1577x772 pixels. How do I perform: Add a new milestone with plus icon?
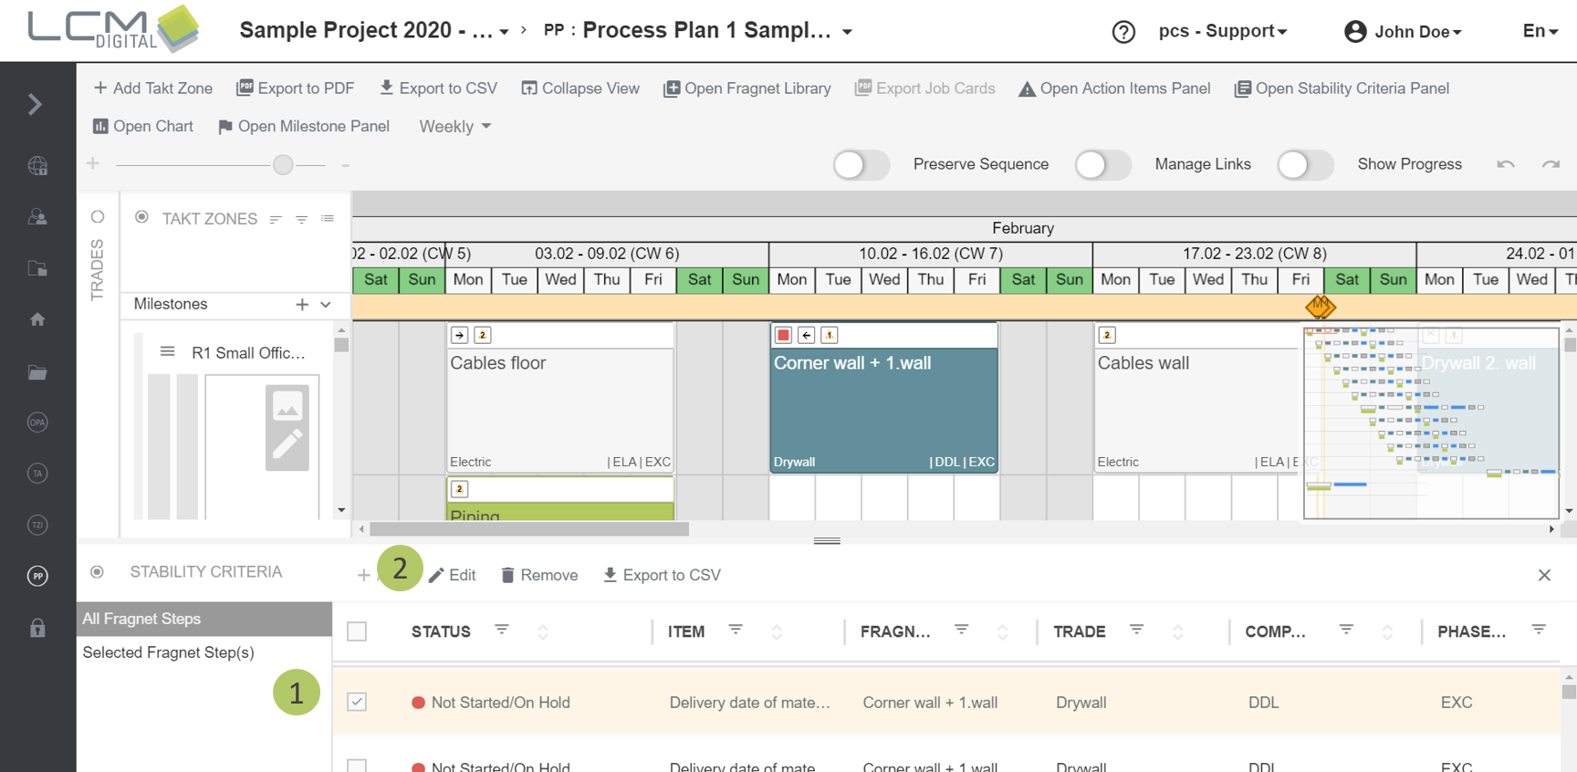[x=302, y=305]
